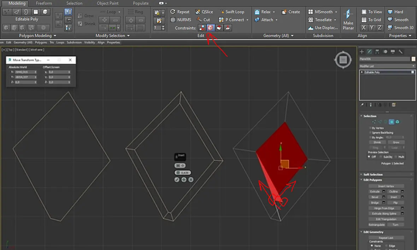Click the Pin Stack icon in ribbon

click(68, 20)
